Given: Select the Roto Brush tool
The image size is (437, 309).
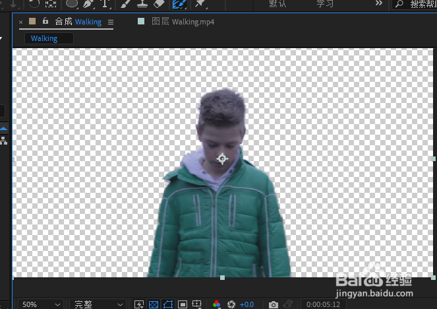Looking at the screenshot, I should click(x=179, y=4).
